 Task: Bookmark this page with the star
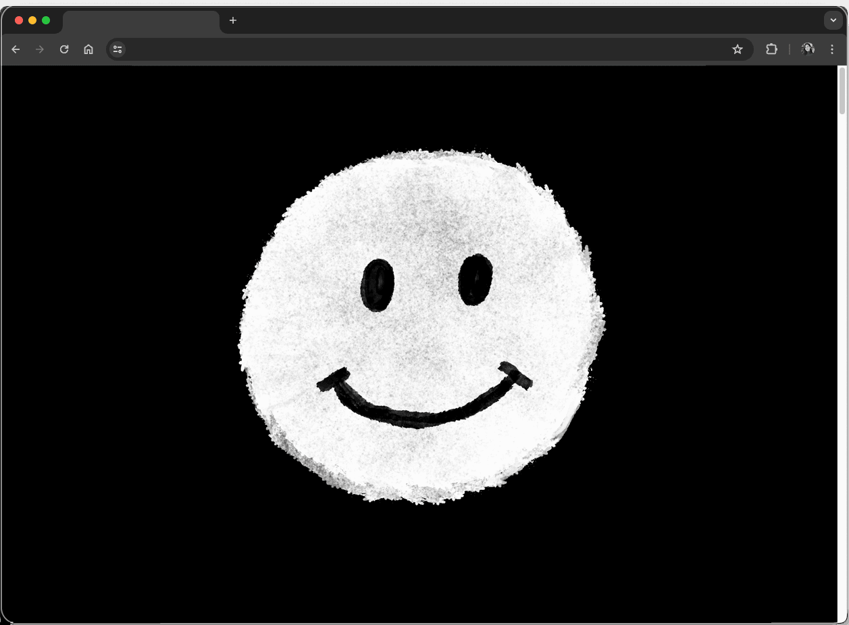pos(738,49)
